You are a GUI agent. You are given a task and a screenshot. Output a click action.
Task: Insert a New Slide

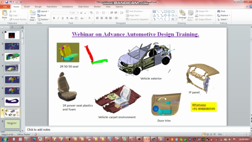(33, 16)
